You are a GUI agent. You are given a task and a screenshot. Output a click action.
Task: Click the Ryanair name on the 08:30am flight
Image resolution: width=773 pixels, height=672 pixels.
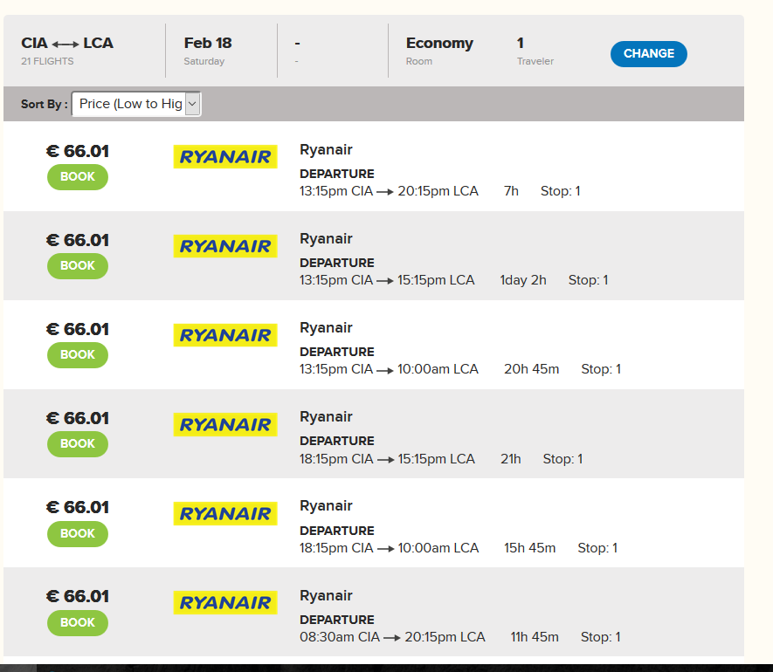[326, 595]
